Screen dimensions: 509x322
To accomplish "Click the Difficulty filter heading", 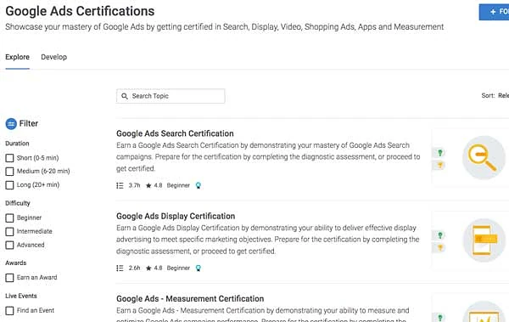I will click(18, 203).
